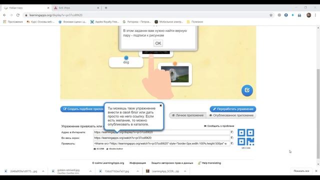The height and width of the screenshot is (180, 320).
Task: Click the QR-Code image
Action: [245, 137]
